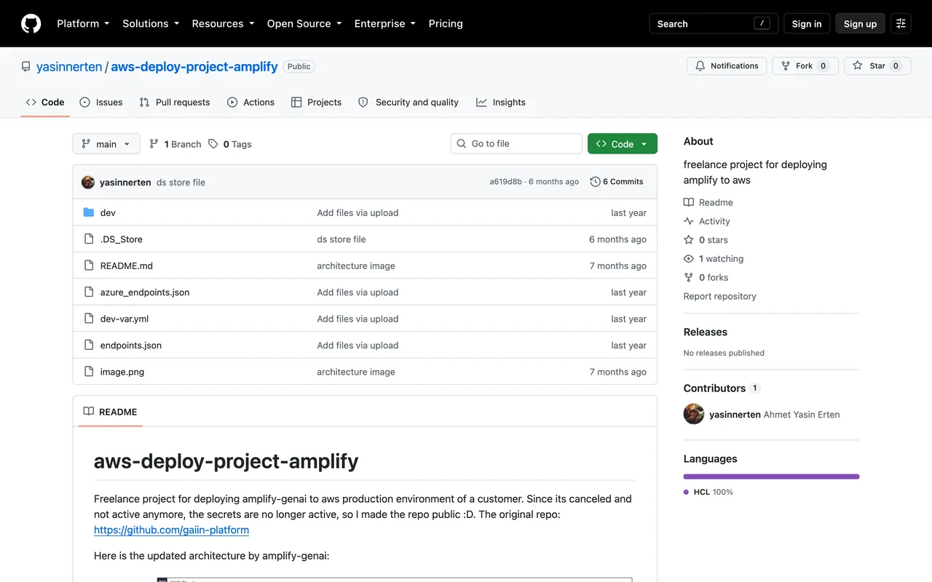The width and height of the screenshot is (932, 582).
Task: Click the shield icon in Security and quality tab
Action: 363,103
